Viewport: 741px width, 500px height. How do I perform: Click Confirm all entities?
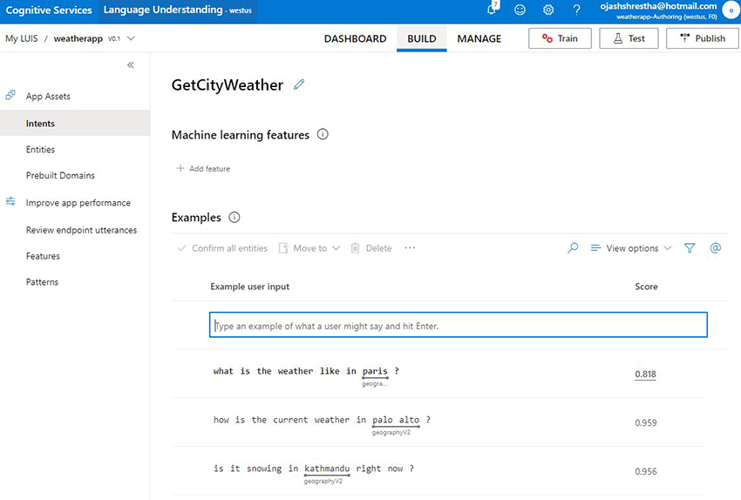pos(222,248)
